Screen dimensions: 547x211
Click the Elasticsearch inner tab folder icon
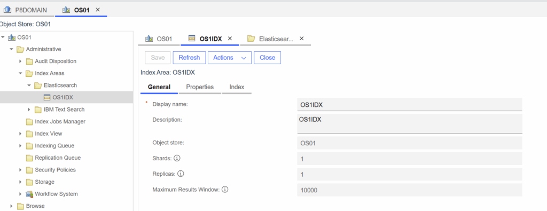pos(251,38)
